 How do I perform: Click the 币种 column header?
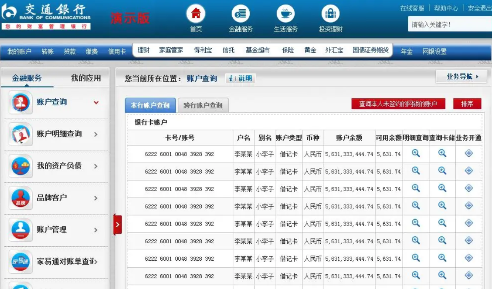click(x=313, y=138)
